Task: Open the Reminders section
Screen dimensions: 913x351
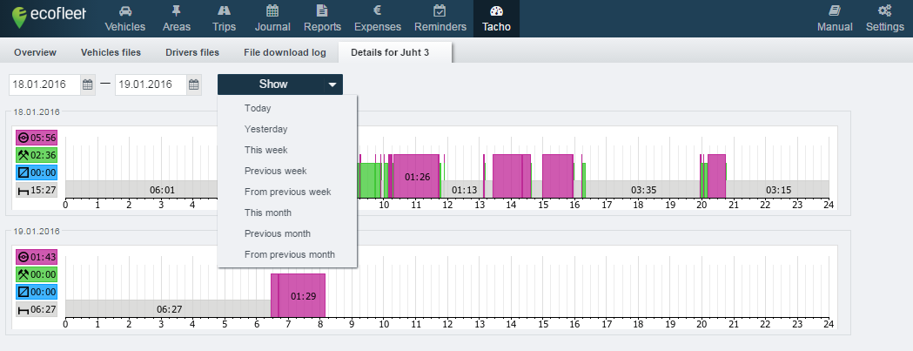Action: coord(440,18)
